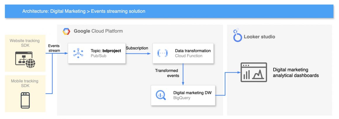This screenshot has height=119, width=339.
Task: Click the BigQuery magnifier icon
Action: (161, 95)
